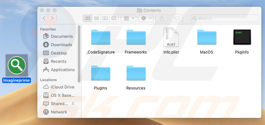Click the Share toolbar button

coord(162,18)
